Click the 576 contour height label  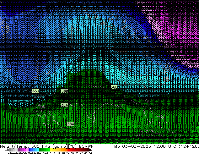65,105
